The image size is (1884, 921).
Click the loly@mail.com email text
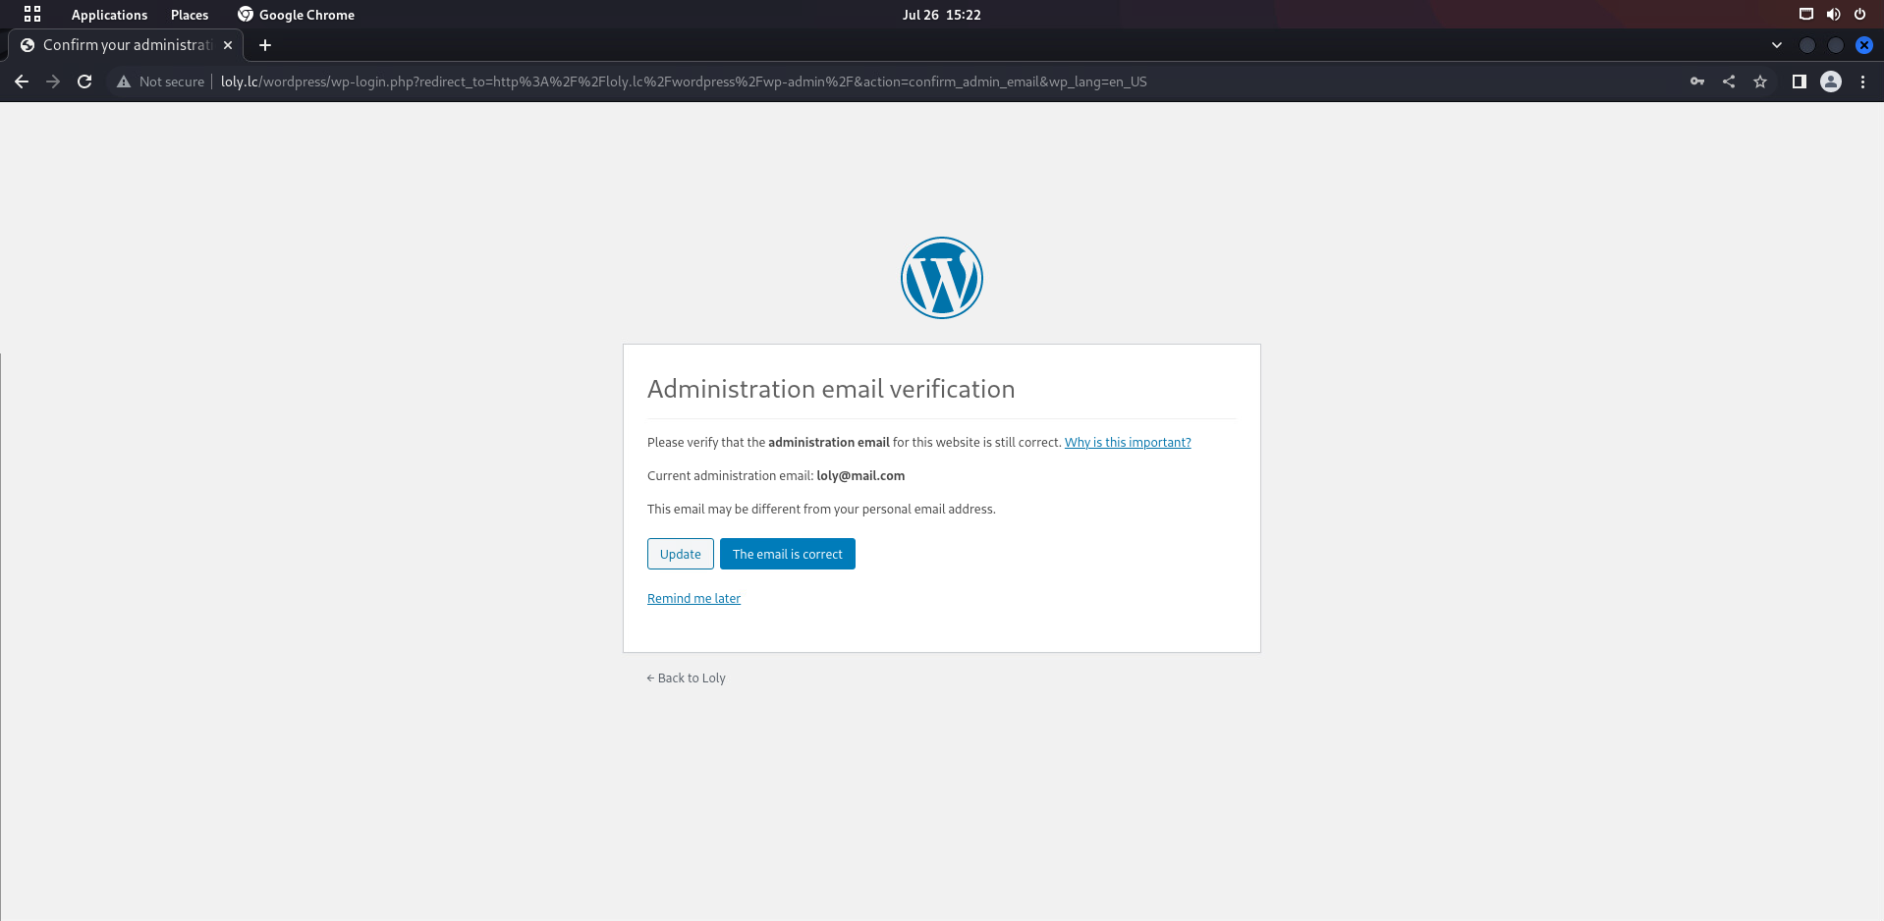(x=860, y=475)
